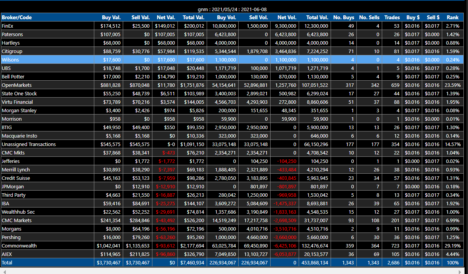The height and width of the screenshot is (274, 468).
Task: Click AIEX net volume -6,053,877
Action: click(x=285, y=254)
